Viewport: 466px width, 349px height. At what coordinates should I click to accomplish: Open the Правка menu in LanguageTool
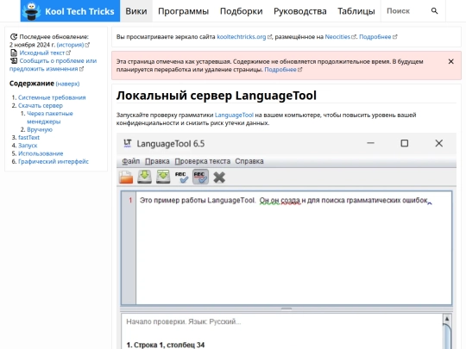pos(157,161)
